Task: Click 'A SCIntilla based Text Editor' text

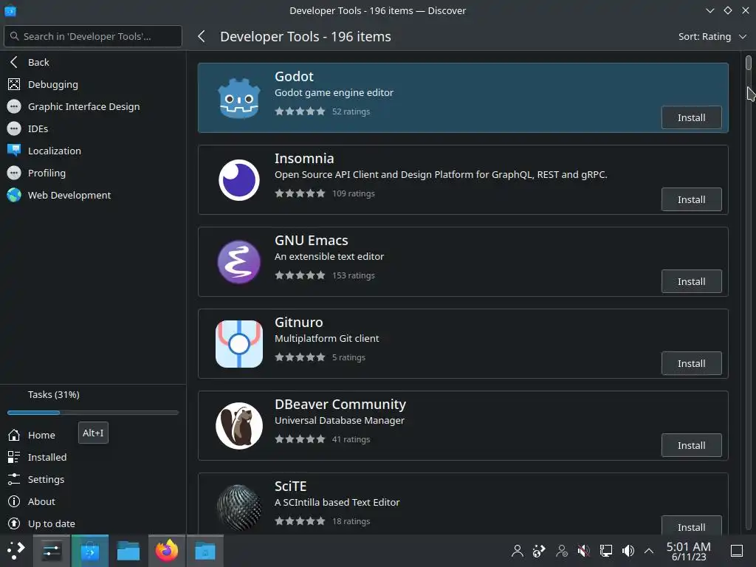Action: click(337, 502)
